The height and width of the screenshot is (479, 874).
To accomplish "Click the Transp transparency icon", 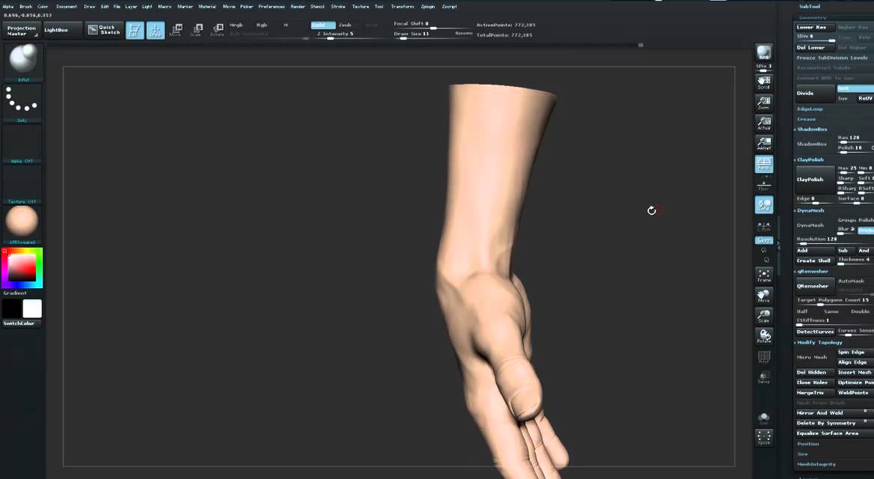I will (764, 377).
